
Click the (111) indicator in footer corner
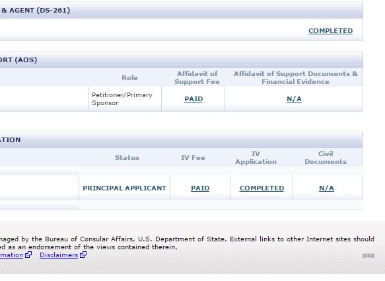pyautogui.click(x=368, y=256)
